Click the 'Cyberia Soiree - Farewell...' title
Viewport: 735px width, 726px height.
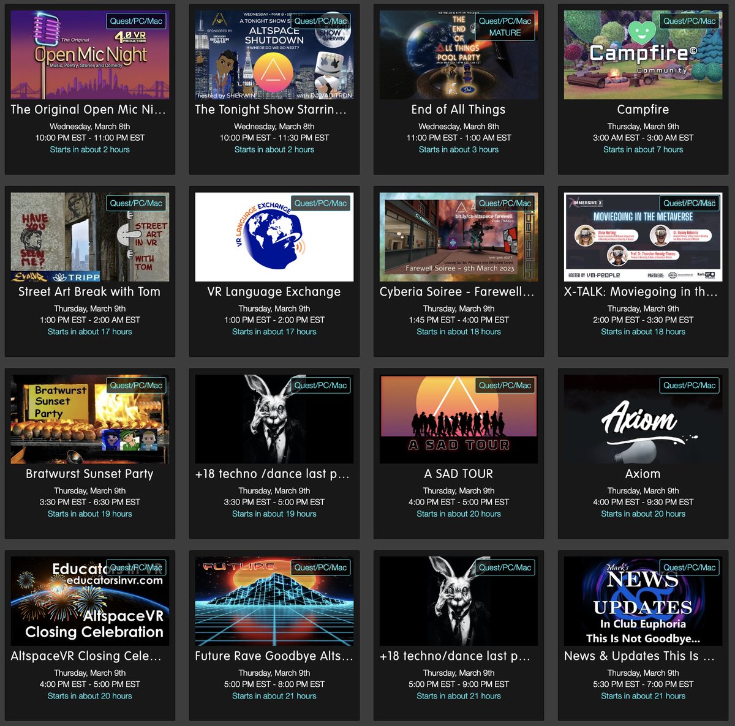pos(457,291)
